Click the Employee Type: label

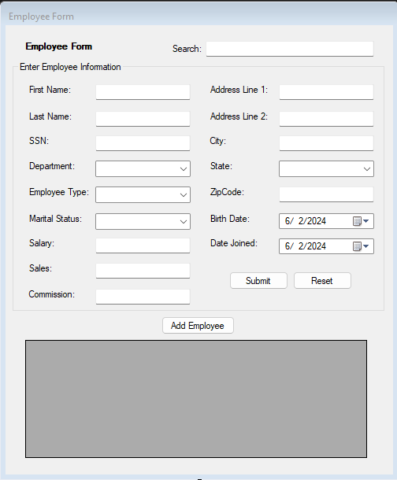tap(59, 192)
